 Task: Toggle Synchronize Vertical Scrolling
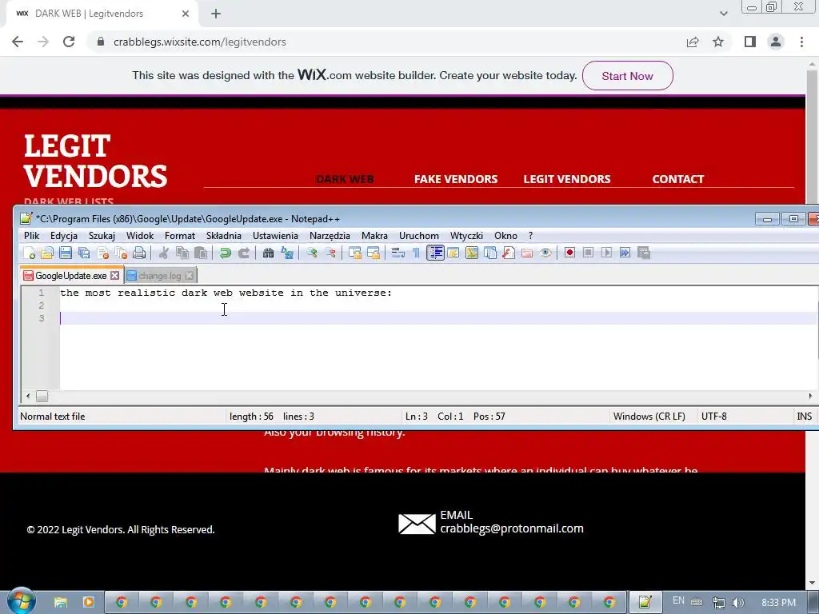coord(354,253)
